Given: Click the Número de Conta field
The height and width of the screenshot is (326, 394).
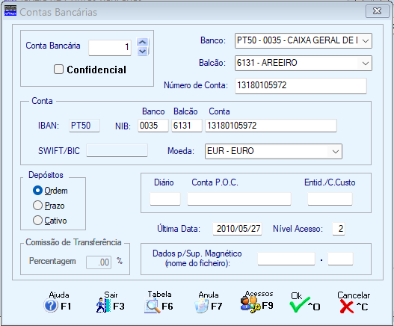Looking at the screenshot, I should coord(301,86).
